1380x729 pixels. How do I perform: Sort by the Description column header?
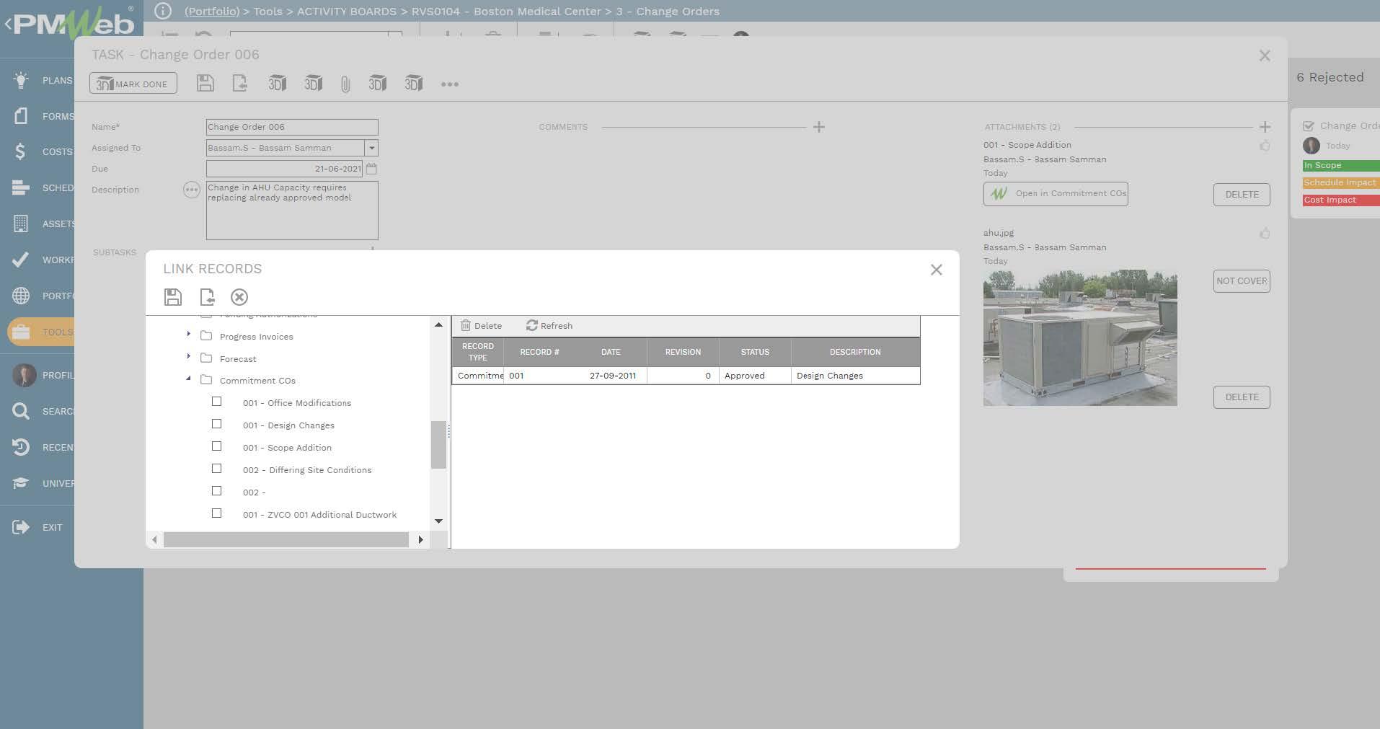click(855, 352)
